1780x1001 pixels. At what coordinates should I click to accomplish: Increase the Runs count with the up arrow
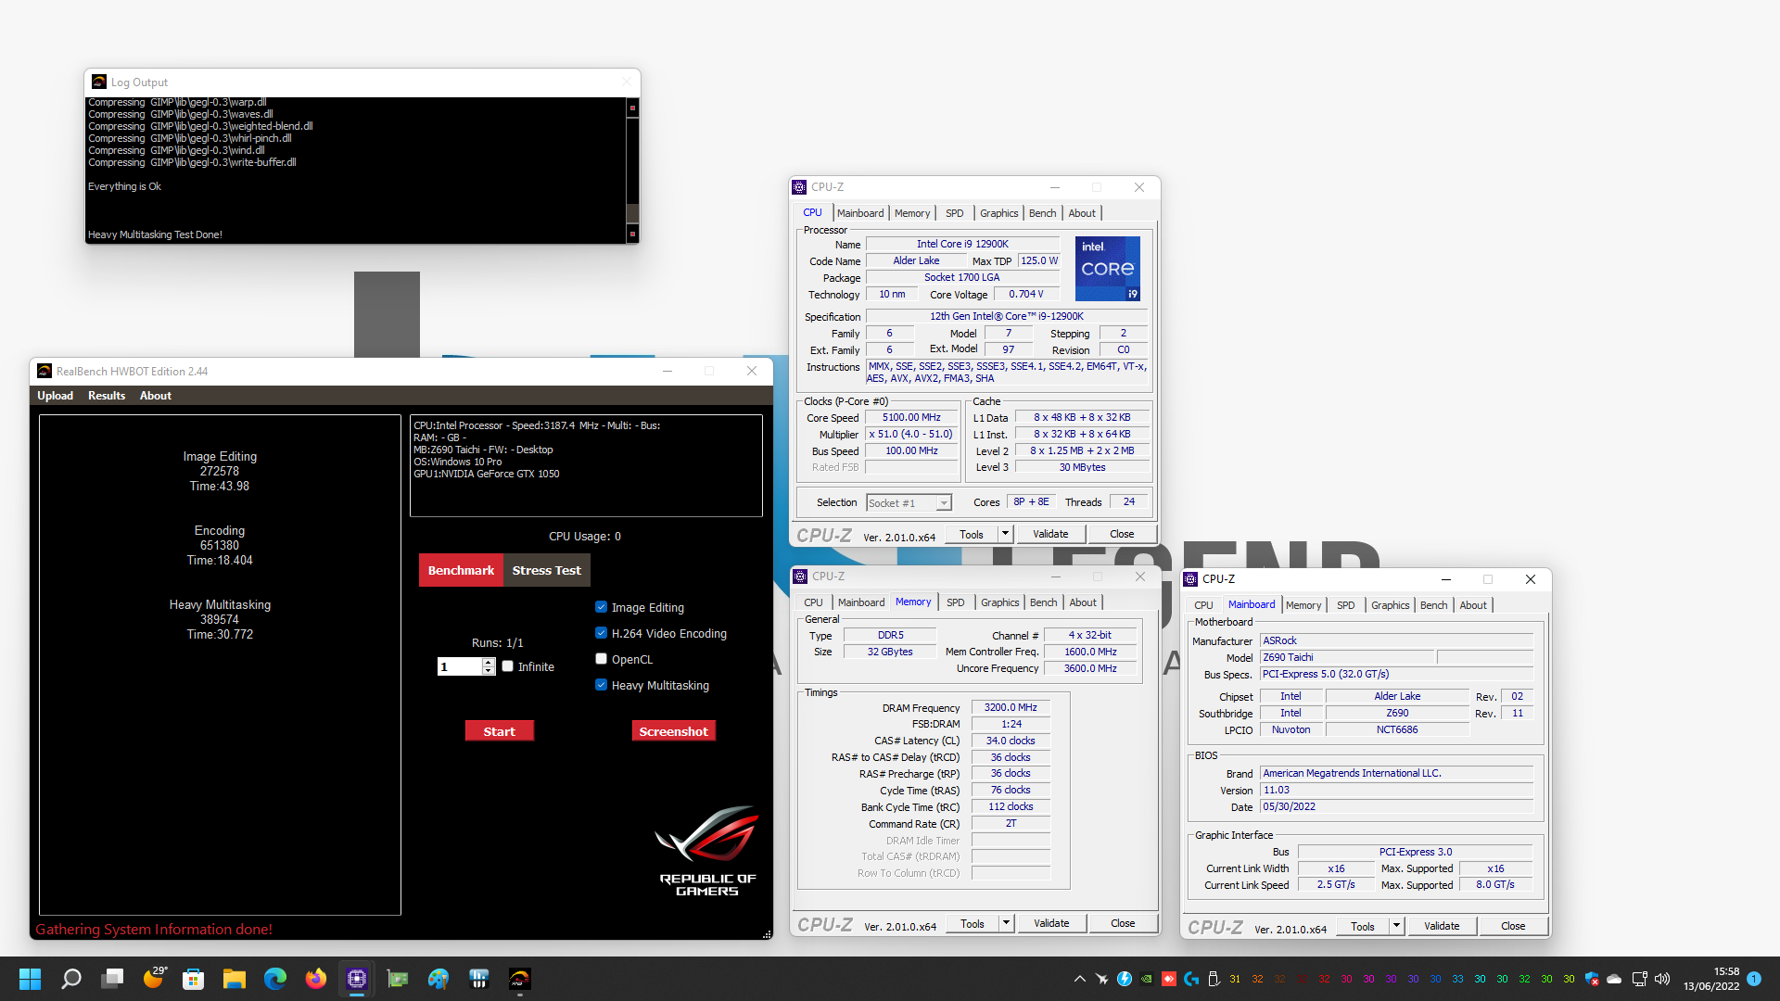[x=489, y=662]
